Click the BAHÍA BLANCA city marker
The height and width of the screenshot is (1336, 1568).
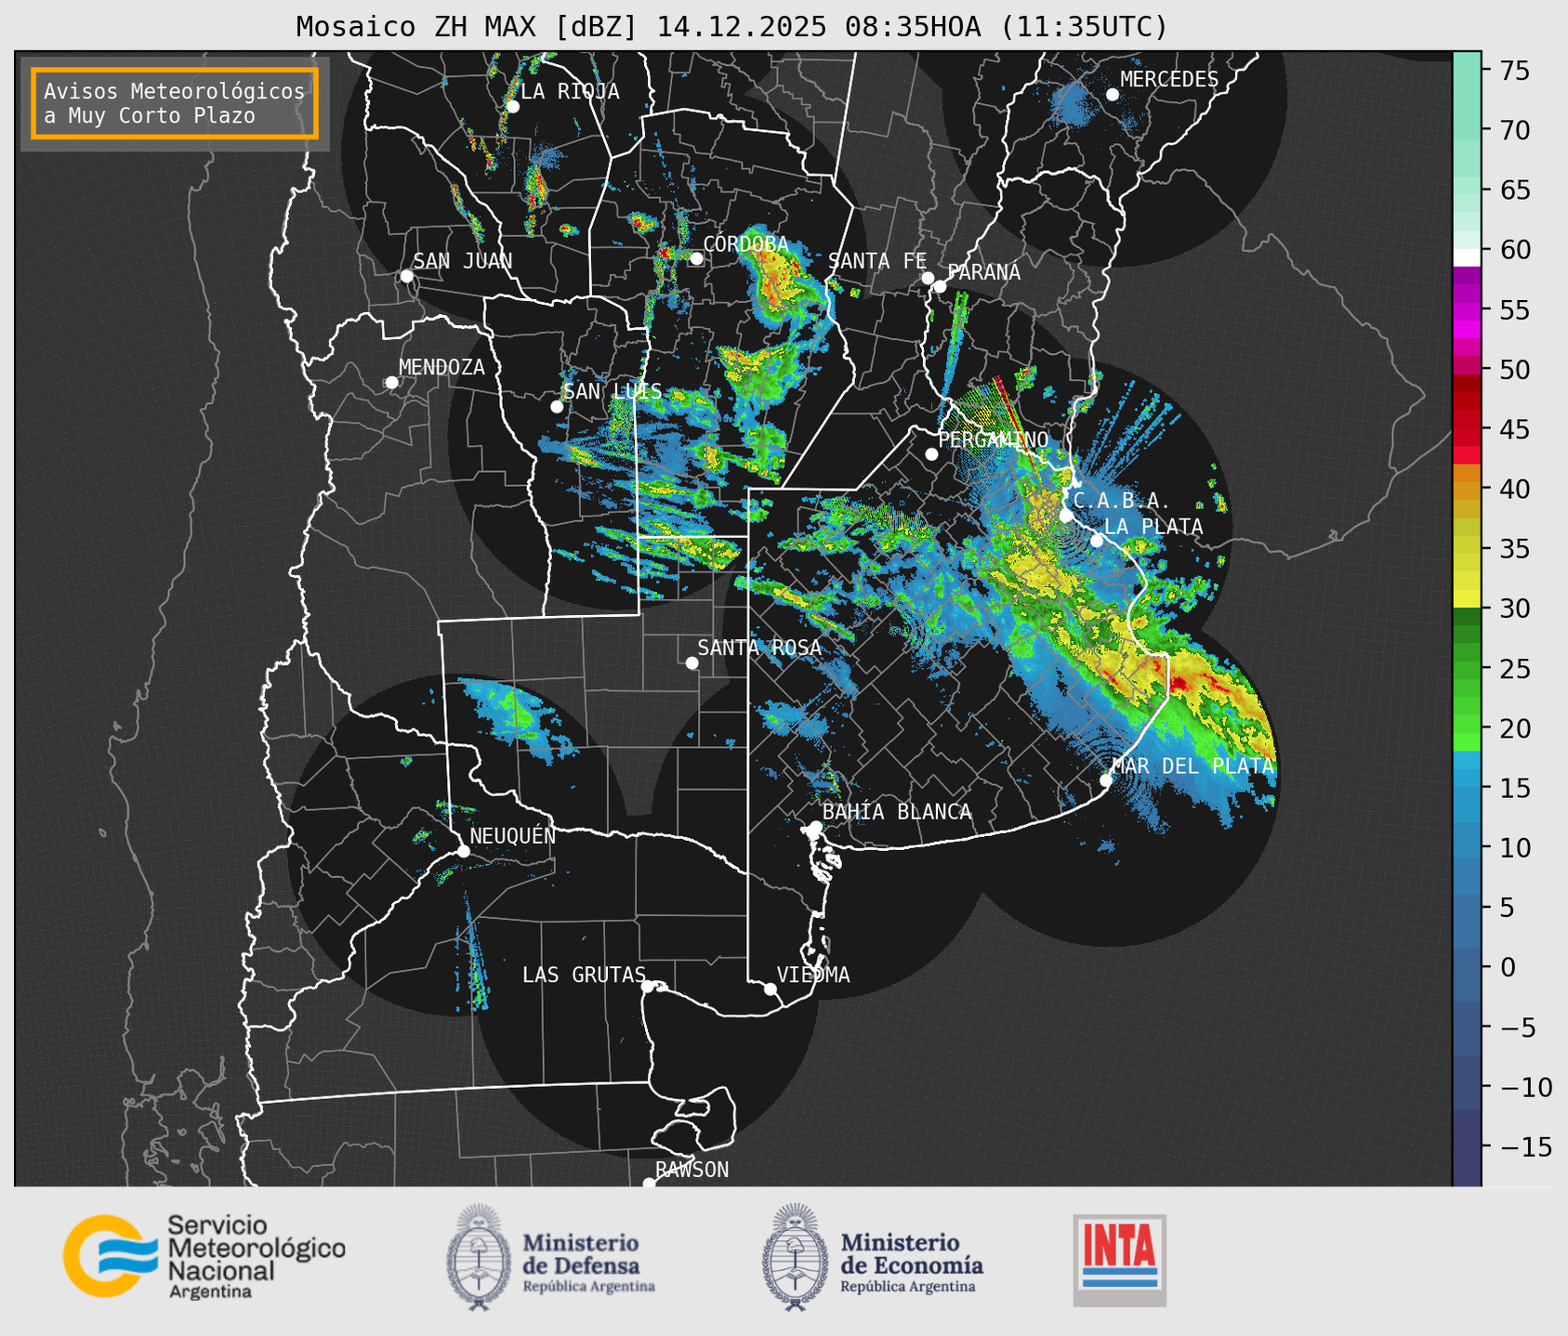[815, 827]
